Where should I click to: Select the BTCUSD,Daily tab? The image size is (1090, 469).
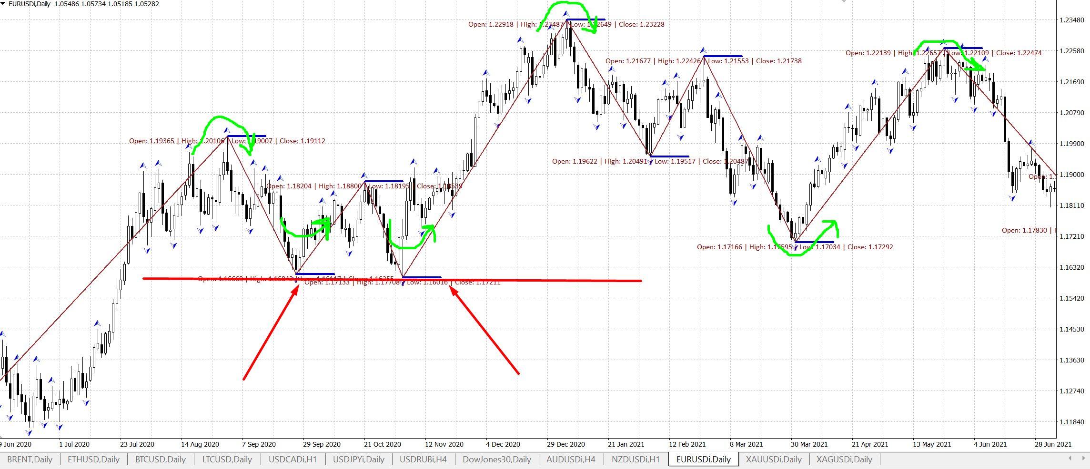(x=160, y=459)
